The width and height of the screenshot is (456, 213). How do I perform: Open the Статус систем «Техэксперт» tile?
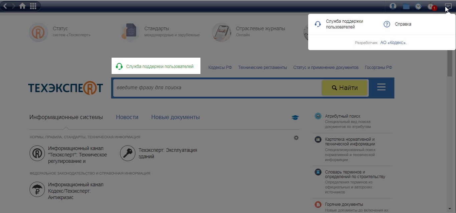pyautogui.click(x=60, y=32)
